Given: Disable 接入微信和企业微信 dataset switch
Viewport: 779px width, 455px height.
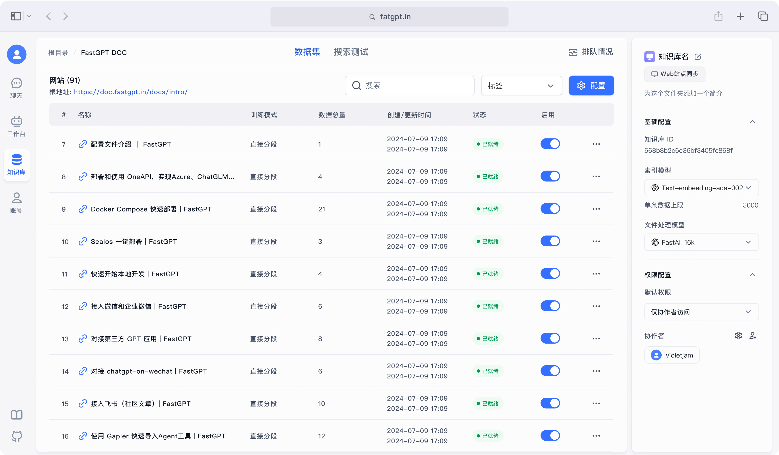Looking at the screenshot, I should pyautogui.click(x=550, y=306).
